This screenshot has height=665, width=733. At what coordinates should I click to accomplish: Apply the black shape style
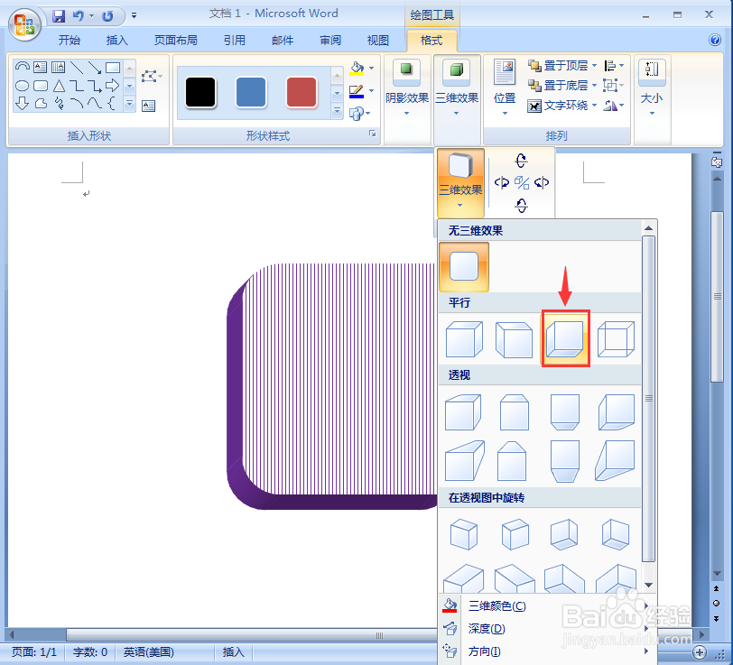point(200,93)
